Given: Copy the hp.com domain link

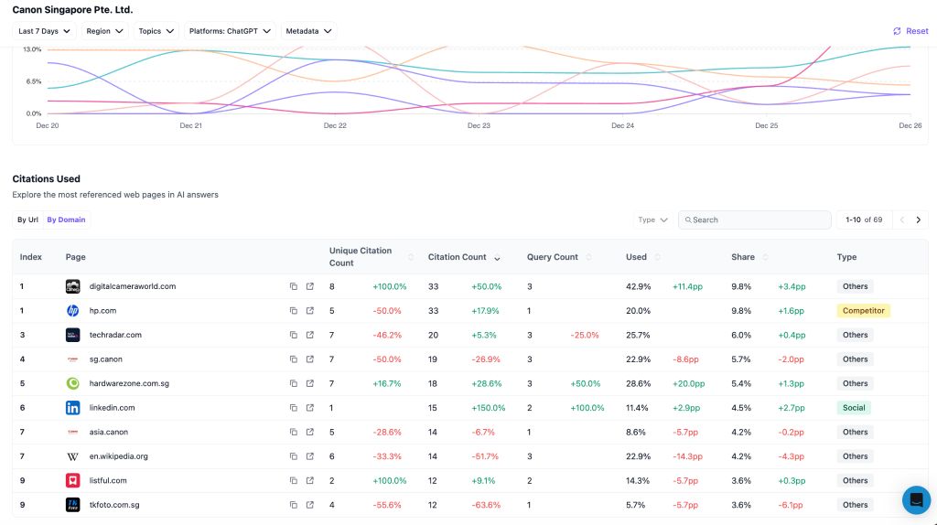Looking at the screenshot, I should [294, 311].
